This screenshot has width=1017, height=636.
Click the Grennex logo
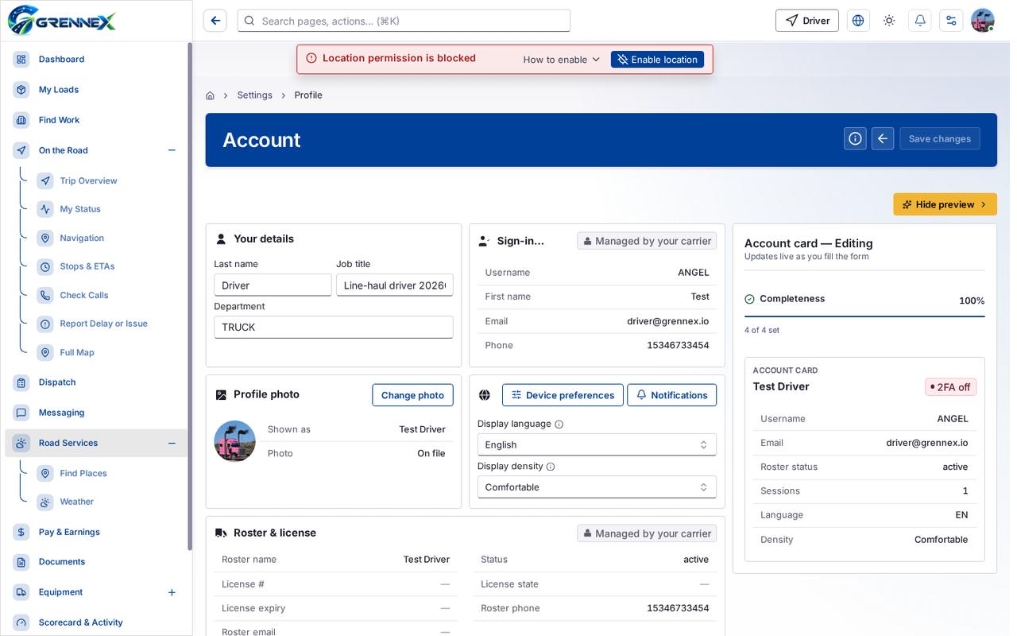click(62, 21)
